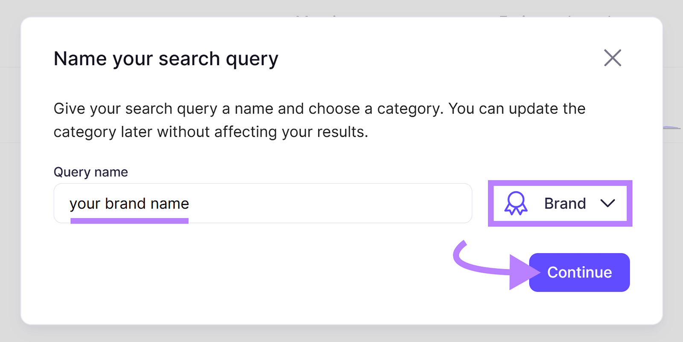Viewport: 683px width, 342px height.
Task: Click the downward chevron in Brand selector
Action: 609,203
